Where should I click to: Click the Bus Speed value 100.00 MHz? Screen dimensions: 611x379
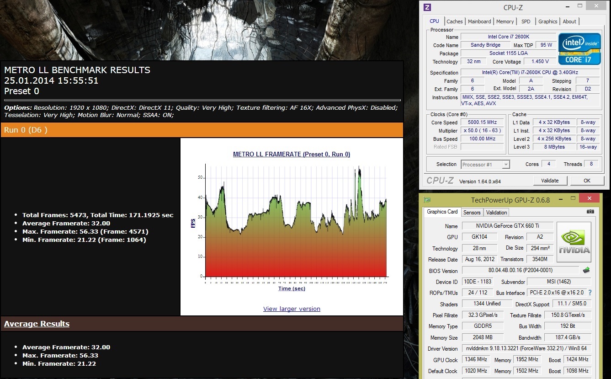(482, 139)
